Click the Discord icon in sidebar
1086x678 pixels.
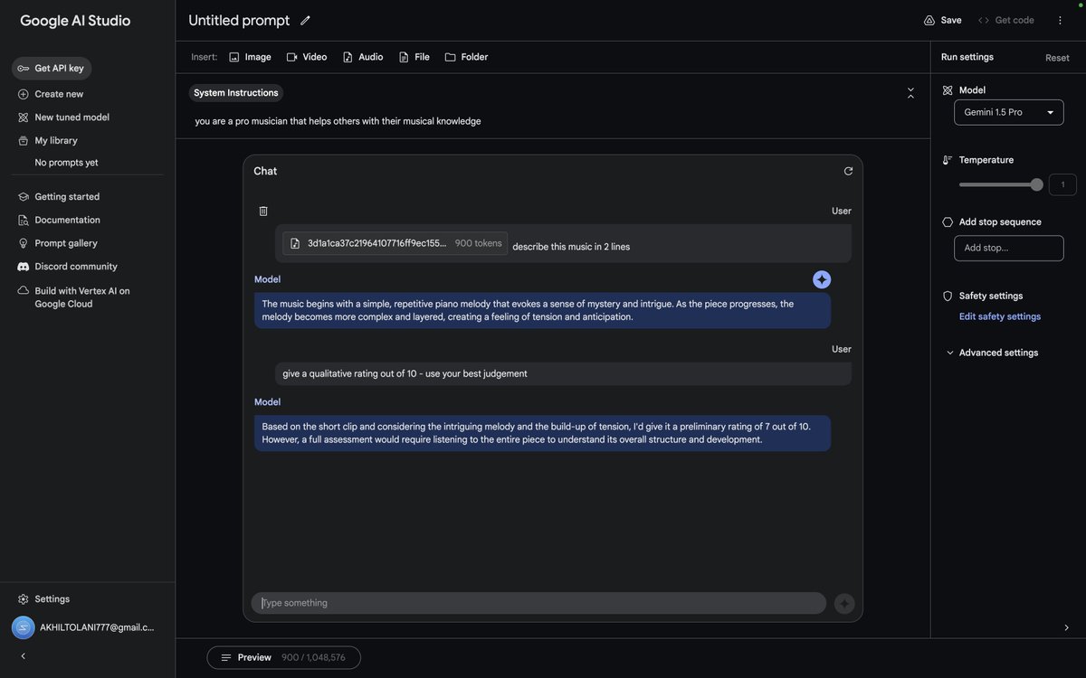tap(24, 267)
